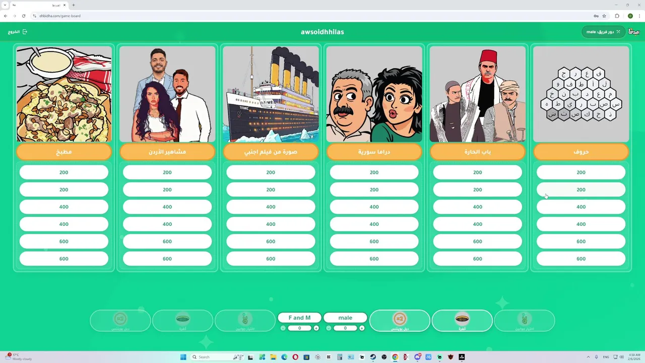
Task: Pick first 200 question under حروف
Action: coord(581,172)
